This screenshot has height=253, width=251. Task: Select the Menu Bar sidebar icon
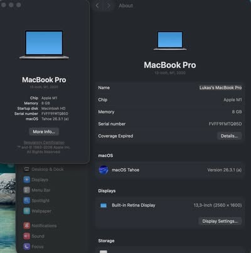pos(26,190)
